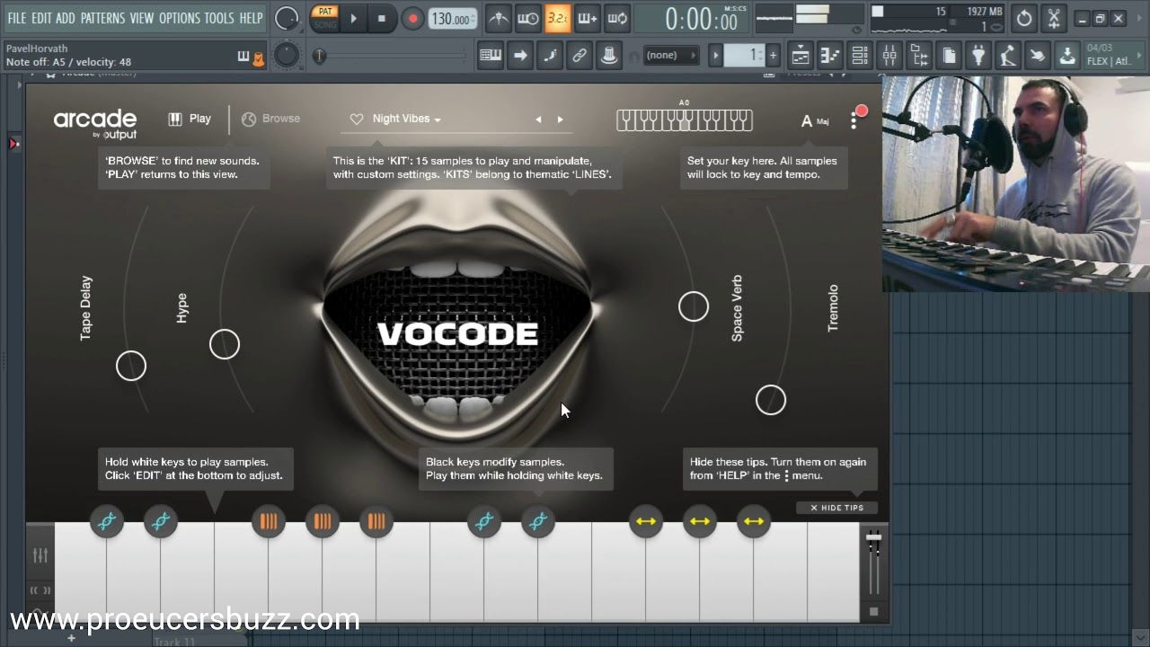This screenshot has height=647, width=1150.
Task: Open the FILE menu
Action: coord(17,18)
